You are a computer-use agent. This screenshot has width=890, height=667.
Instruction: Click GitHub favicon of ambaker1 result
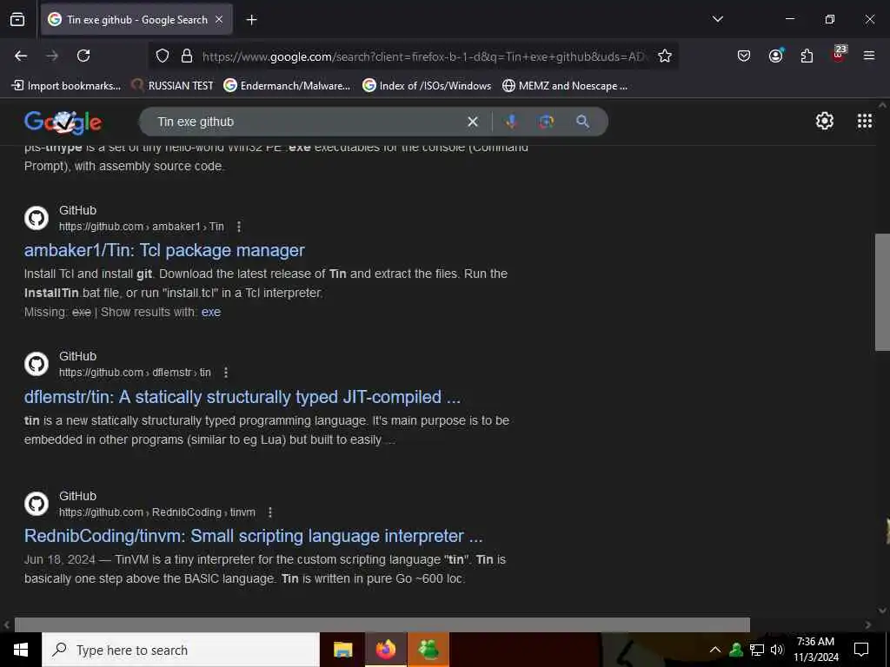tap(37, 218)
